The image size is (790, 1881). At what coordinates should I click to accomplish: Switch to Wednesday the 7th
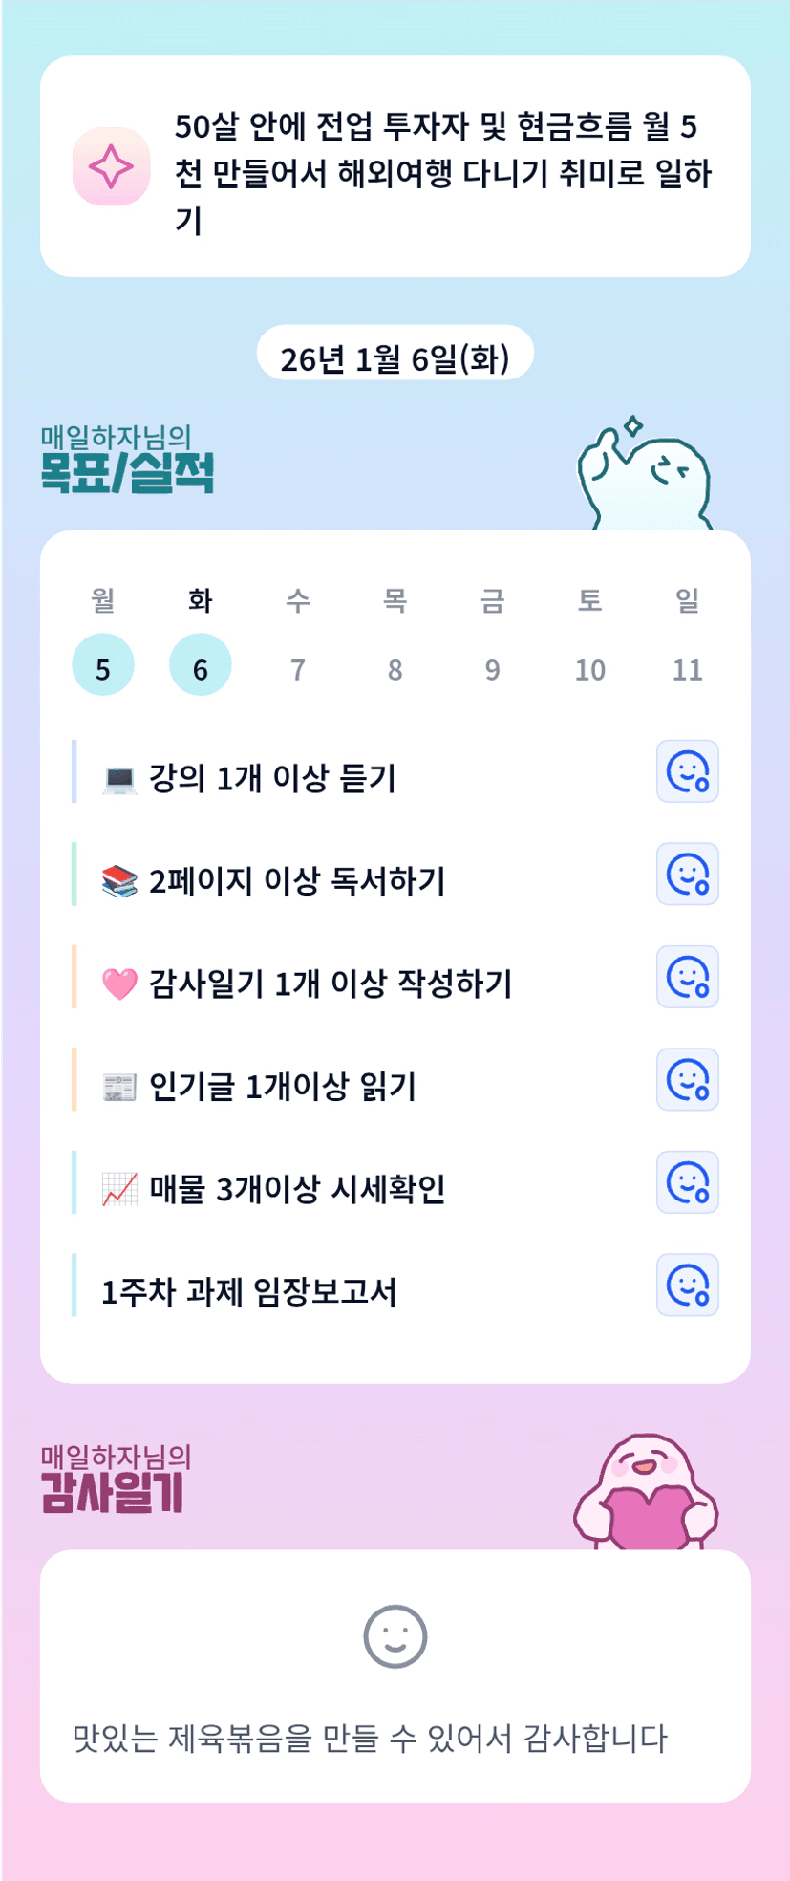coord(298,669)
